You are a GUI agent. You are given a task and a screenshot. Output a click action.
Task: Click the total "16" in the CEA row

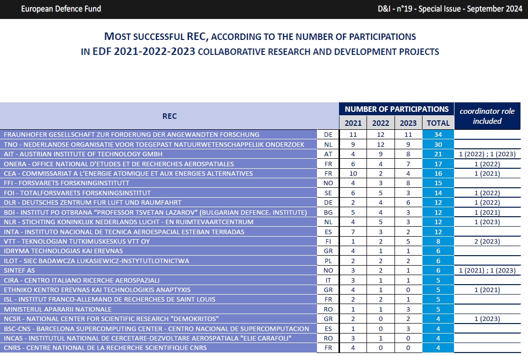coord(438,173)
